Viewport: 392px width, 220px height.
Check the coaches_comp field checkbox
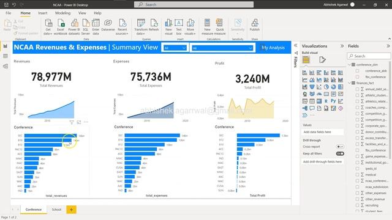(x=357, y=108)
